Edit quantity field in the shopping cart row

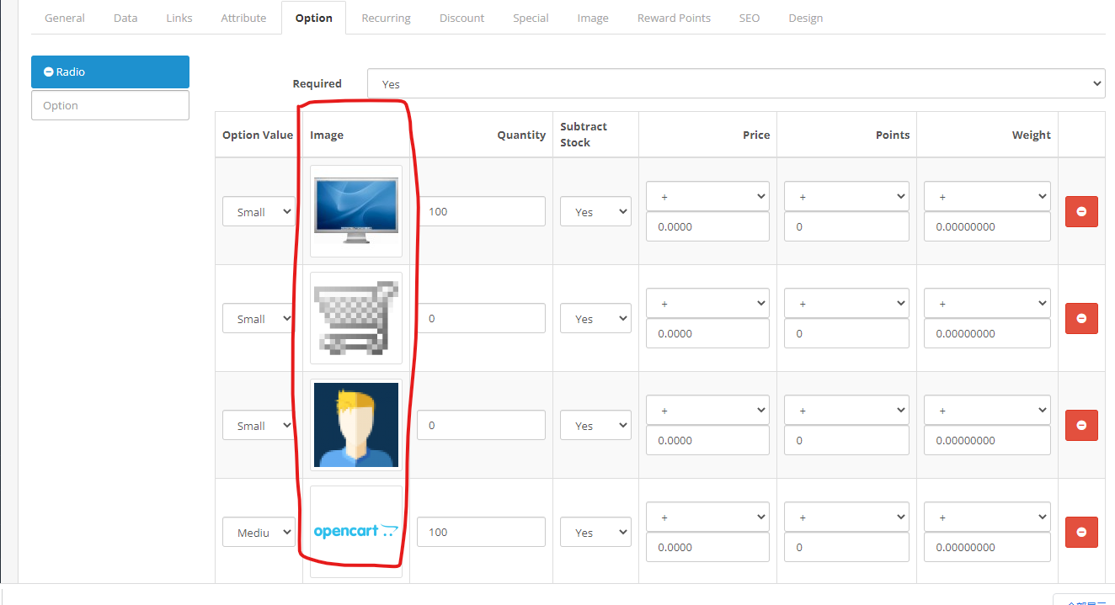481,318
